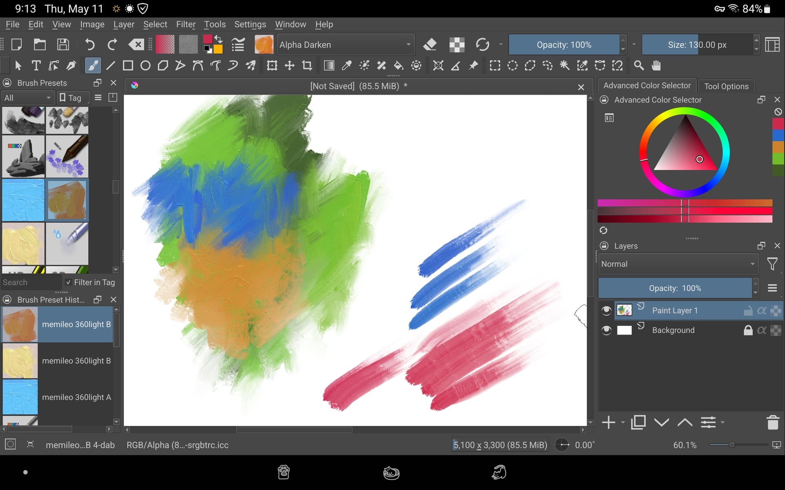Hide the Paint Layer 1 layer
This screenshot has height=490, width=785.
click(606, 311)
